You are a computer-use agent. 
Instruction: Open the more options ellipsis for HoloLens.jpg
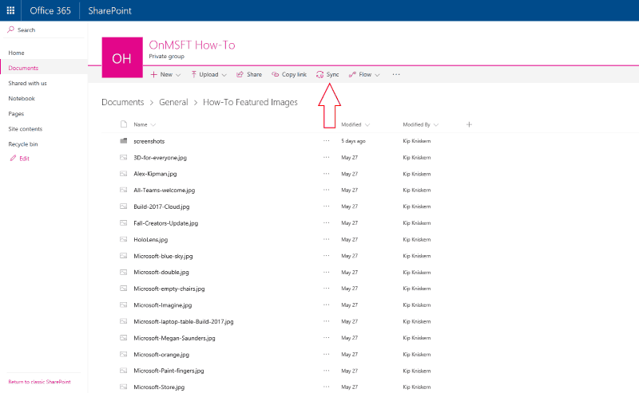point(326,239)
